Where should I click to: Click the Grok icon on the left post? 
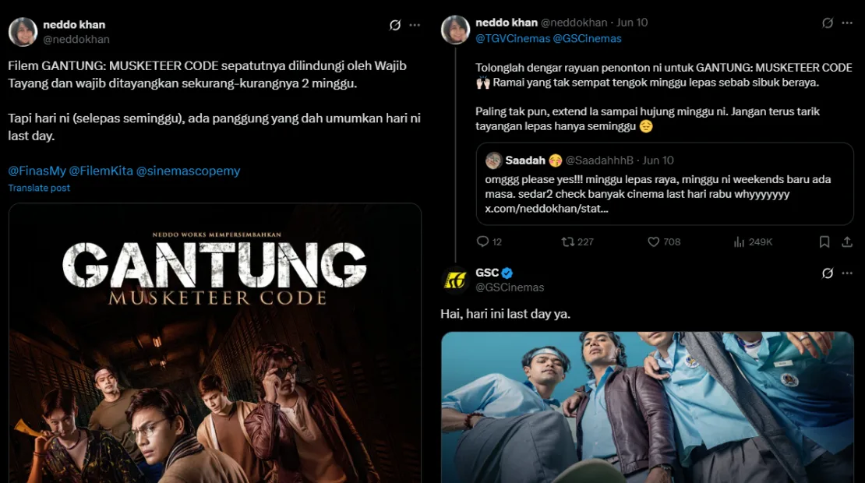(x=395, y=25)
